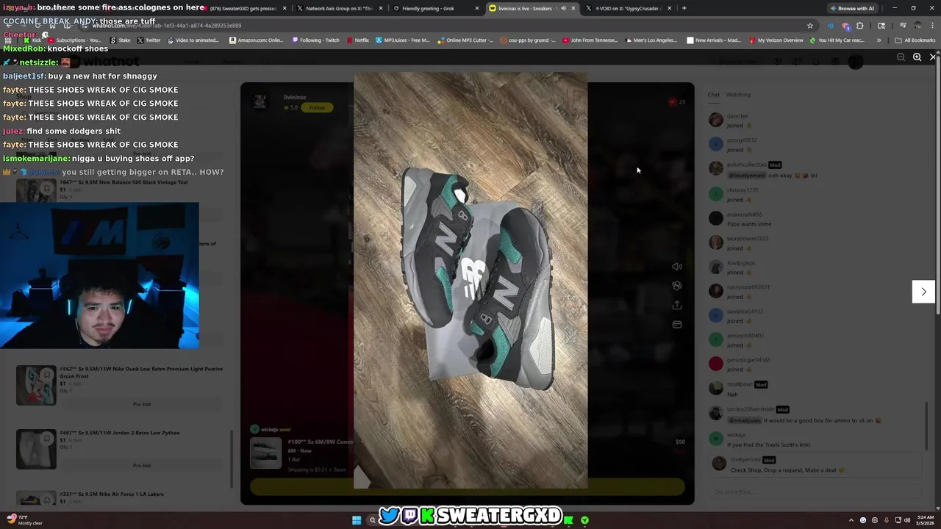The image size is (941, 529).
Task: Go to next image with right arrow
Action: tap(923, 292)
